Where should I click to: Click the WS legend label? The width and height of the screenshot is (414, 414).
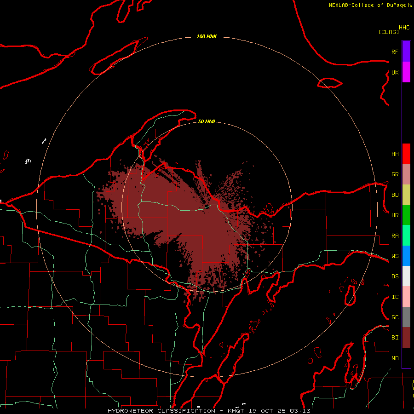tap(395, 256)
